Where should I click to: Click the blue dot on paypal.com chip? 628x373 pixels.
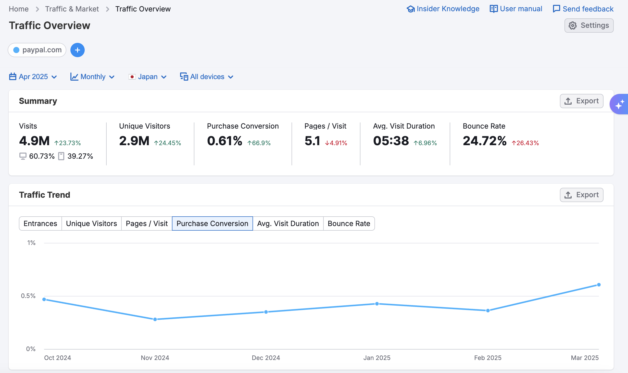click(16, 50)
